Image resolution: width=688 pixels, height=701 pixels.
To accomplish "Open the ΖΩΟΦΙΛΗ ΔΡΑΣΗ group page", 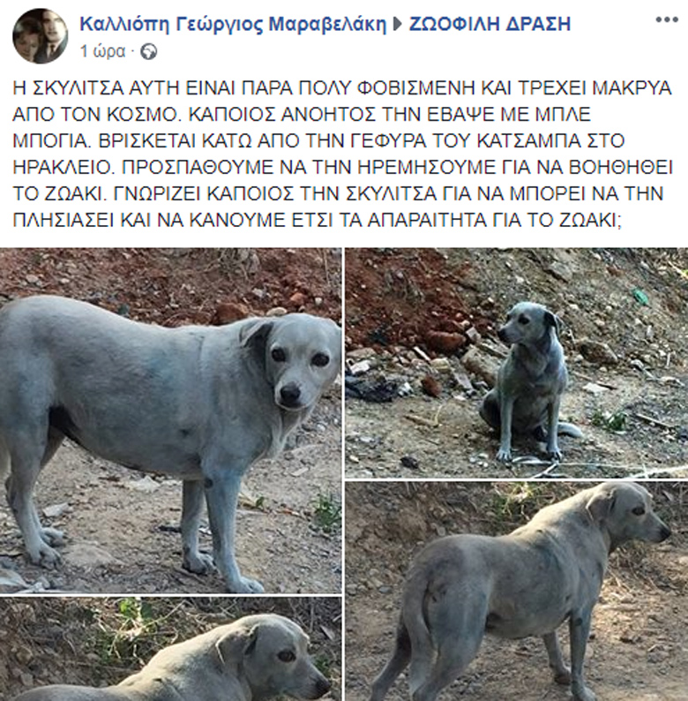I will pos(490,24).
